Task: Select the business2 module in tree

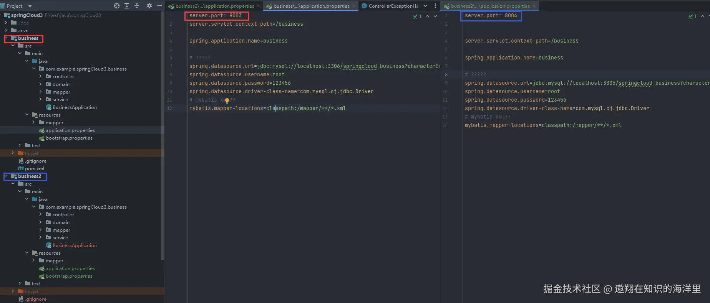Action: point(30,176)
